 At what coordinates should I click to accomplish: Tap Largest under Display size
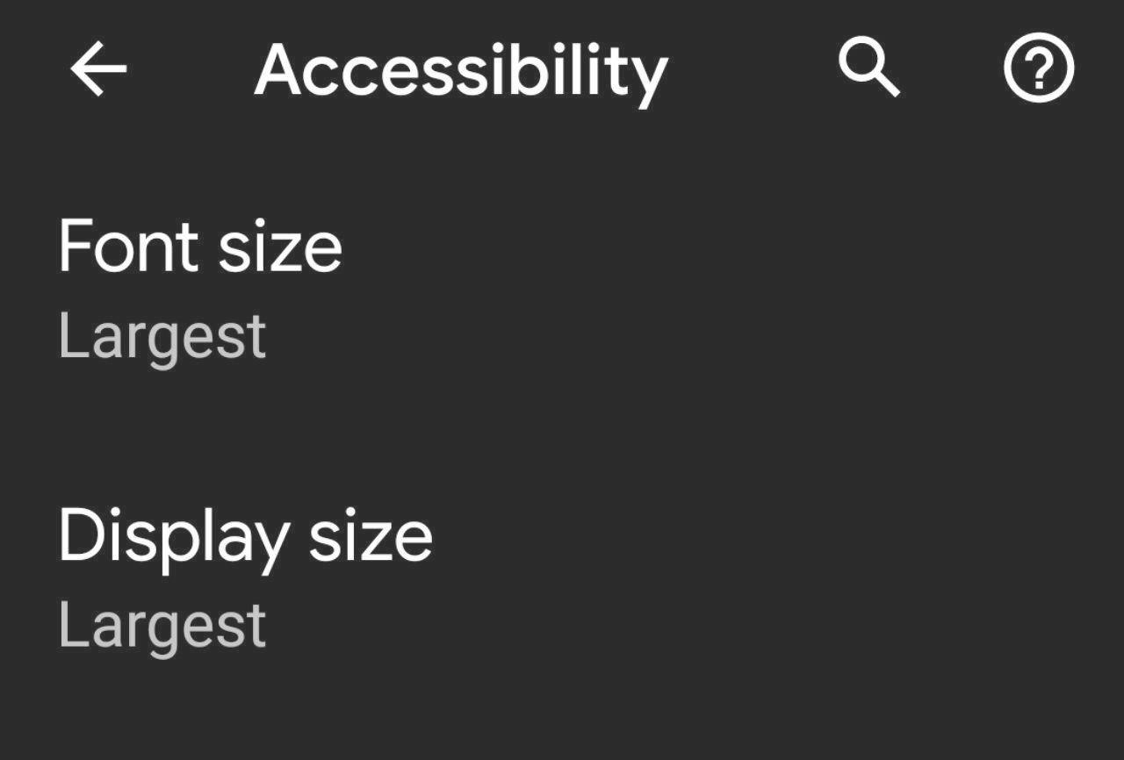(x=162, y=623)
